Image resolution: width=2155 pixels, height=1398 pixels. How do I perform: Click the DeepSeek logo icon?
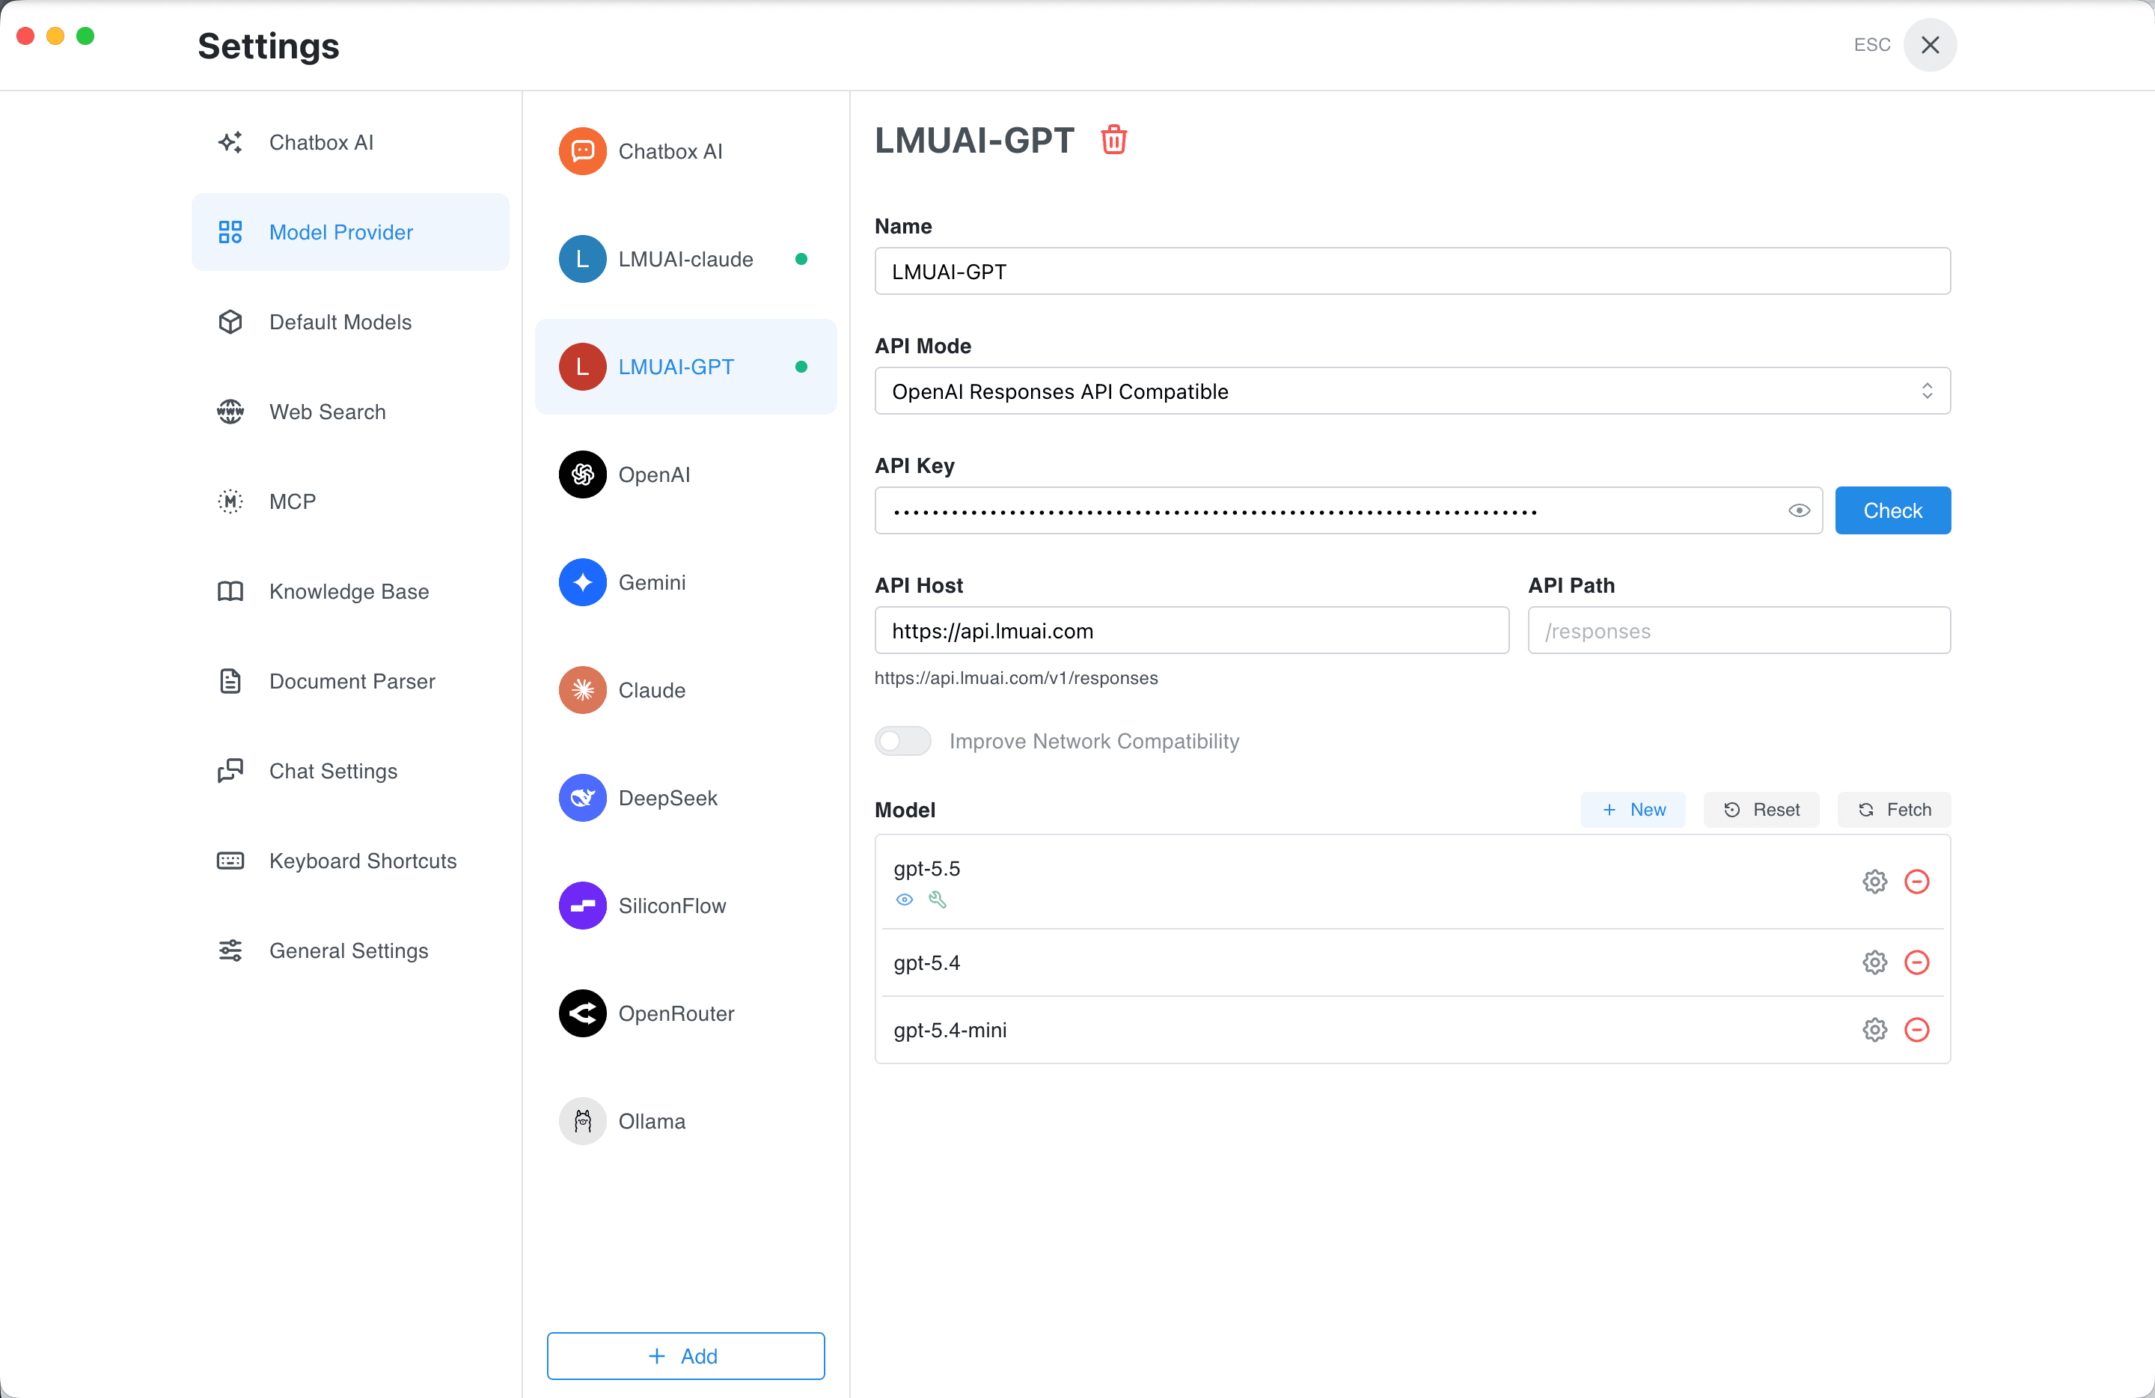pos(582,798)
